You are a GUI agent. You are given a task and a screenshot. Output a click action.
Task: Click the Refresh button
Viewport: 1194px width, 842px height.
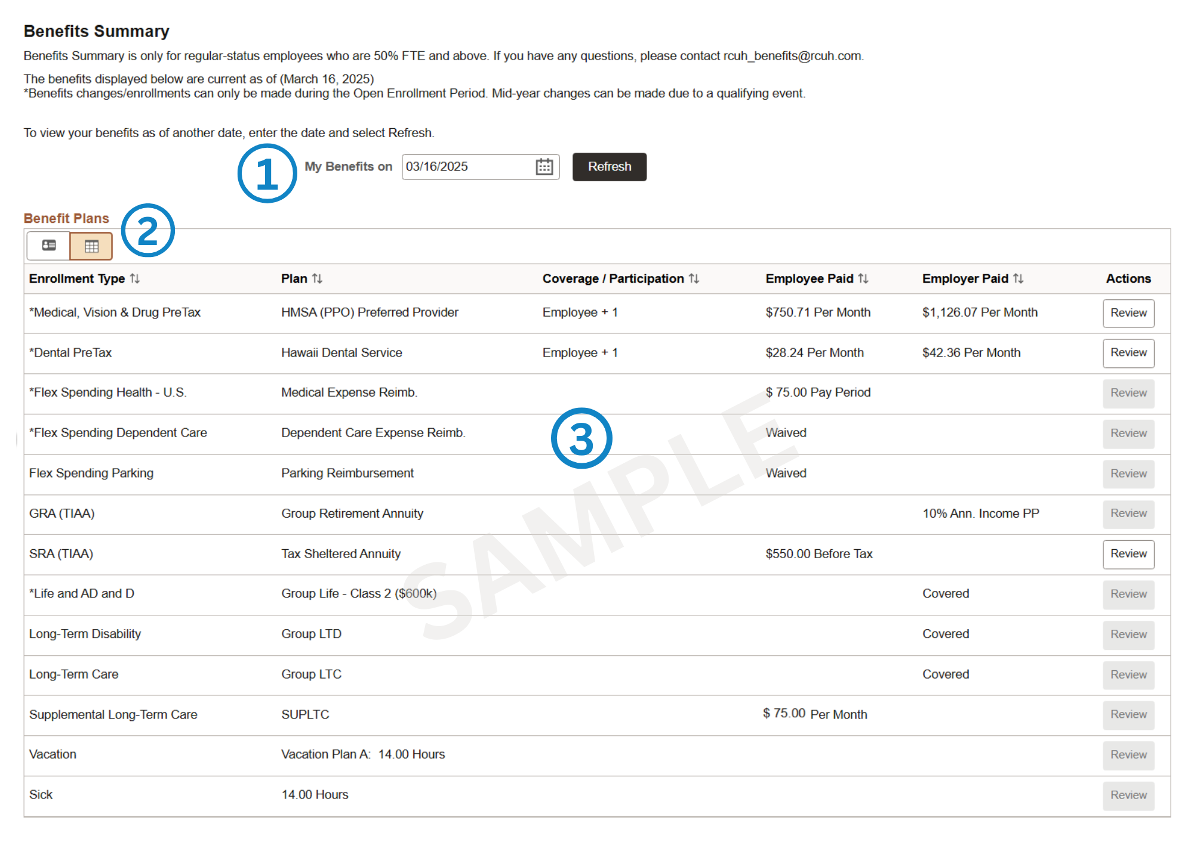coord(609,167)
